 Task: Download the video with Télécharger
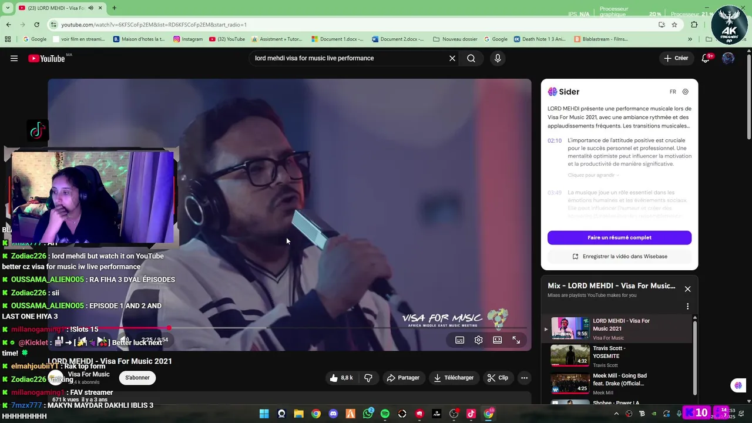tap(454, 378)
